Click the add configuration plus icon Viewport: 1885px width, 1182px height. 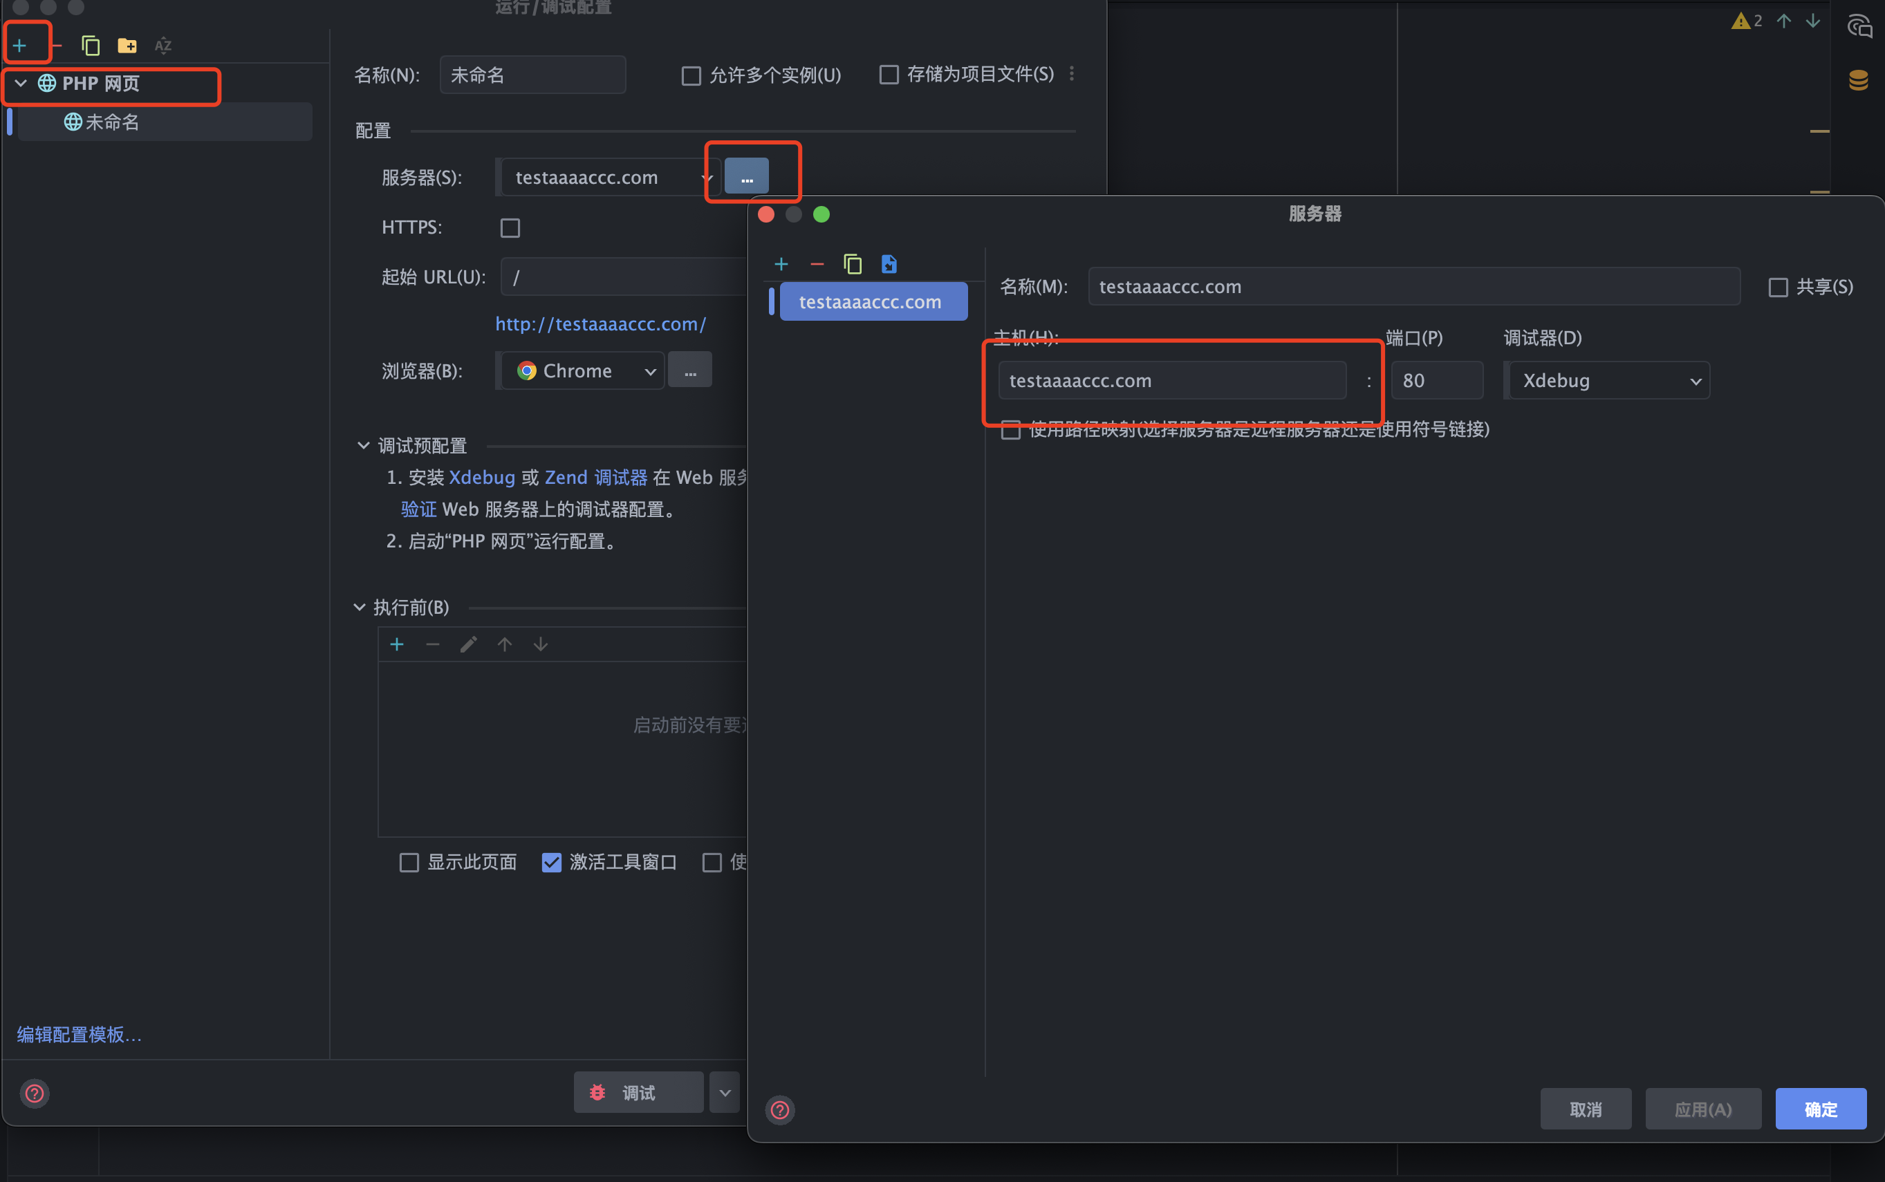click(19, 46)
